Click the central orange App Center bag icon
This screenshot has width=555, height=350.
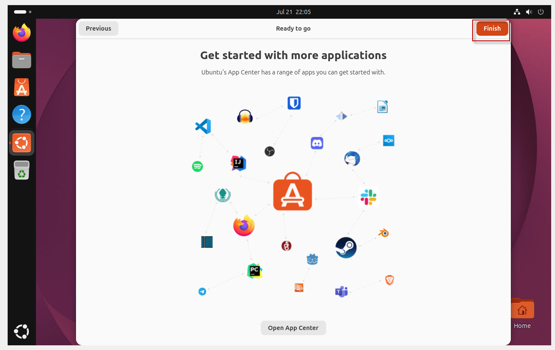coord(293,191)
